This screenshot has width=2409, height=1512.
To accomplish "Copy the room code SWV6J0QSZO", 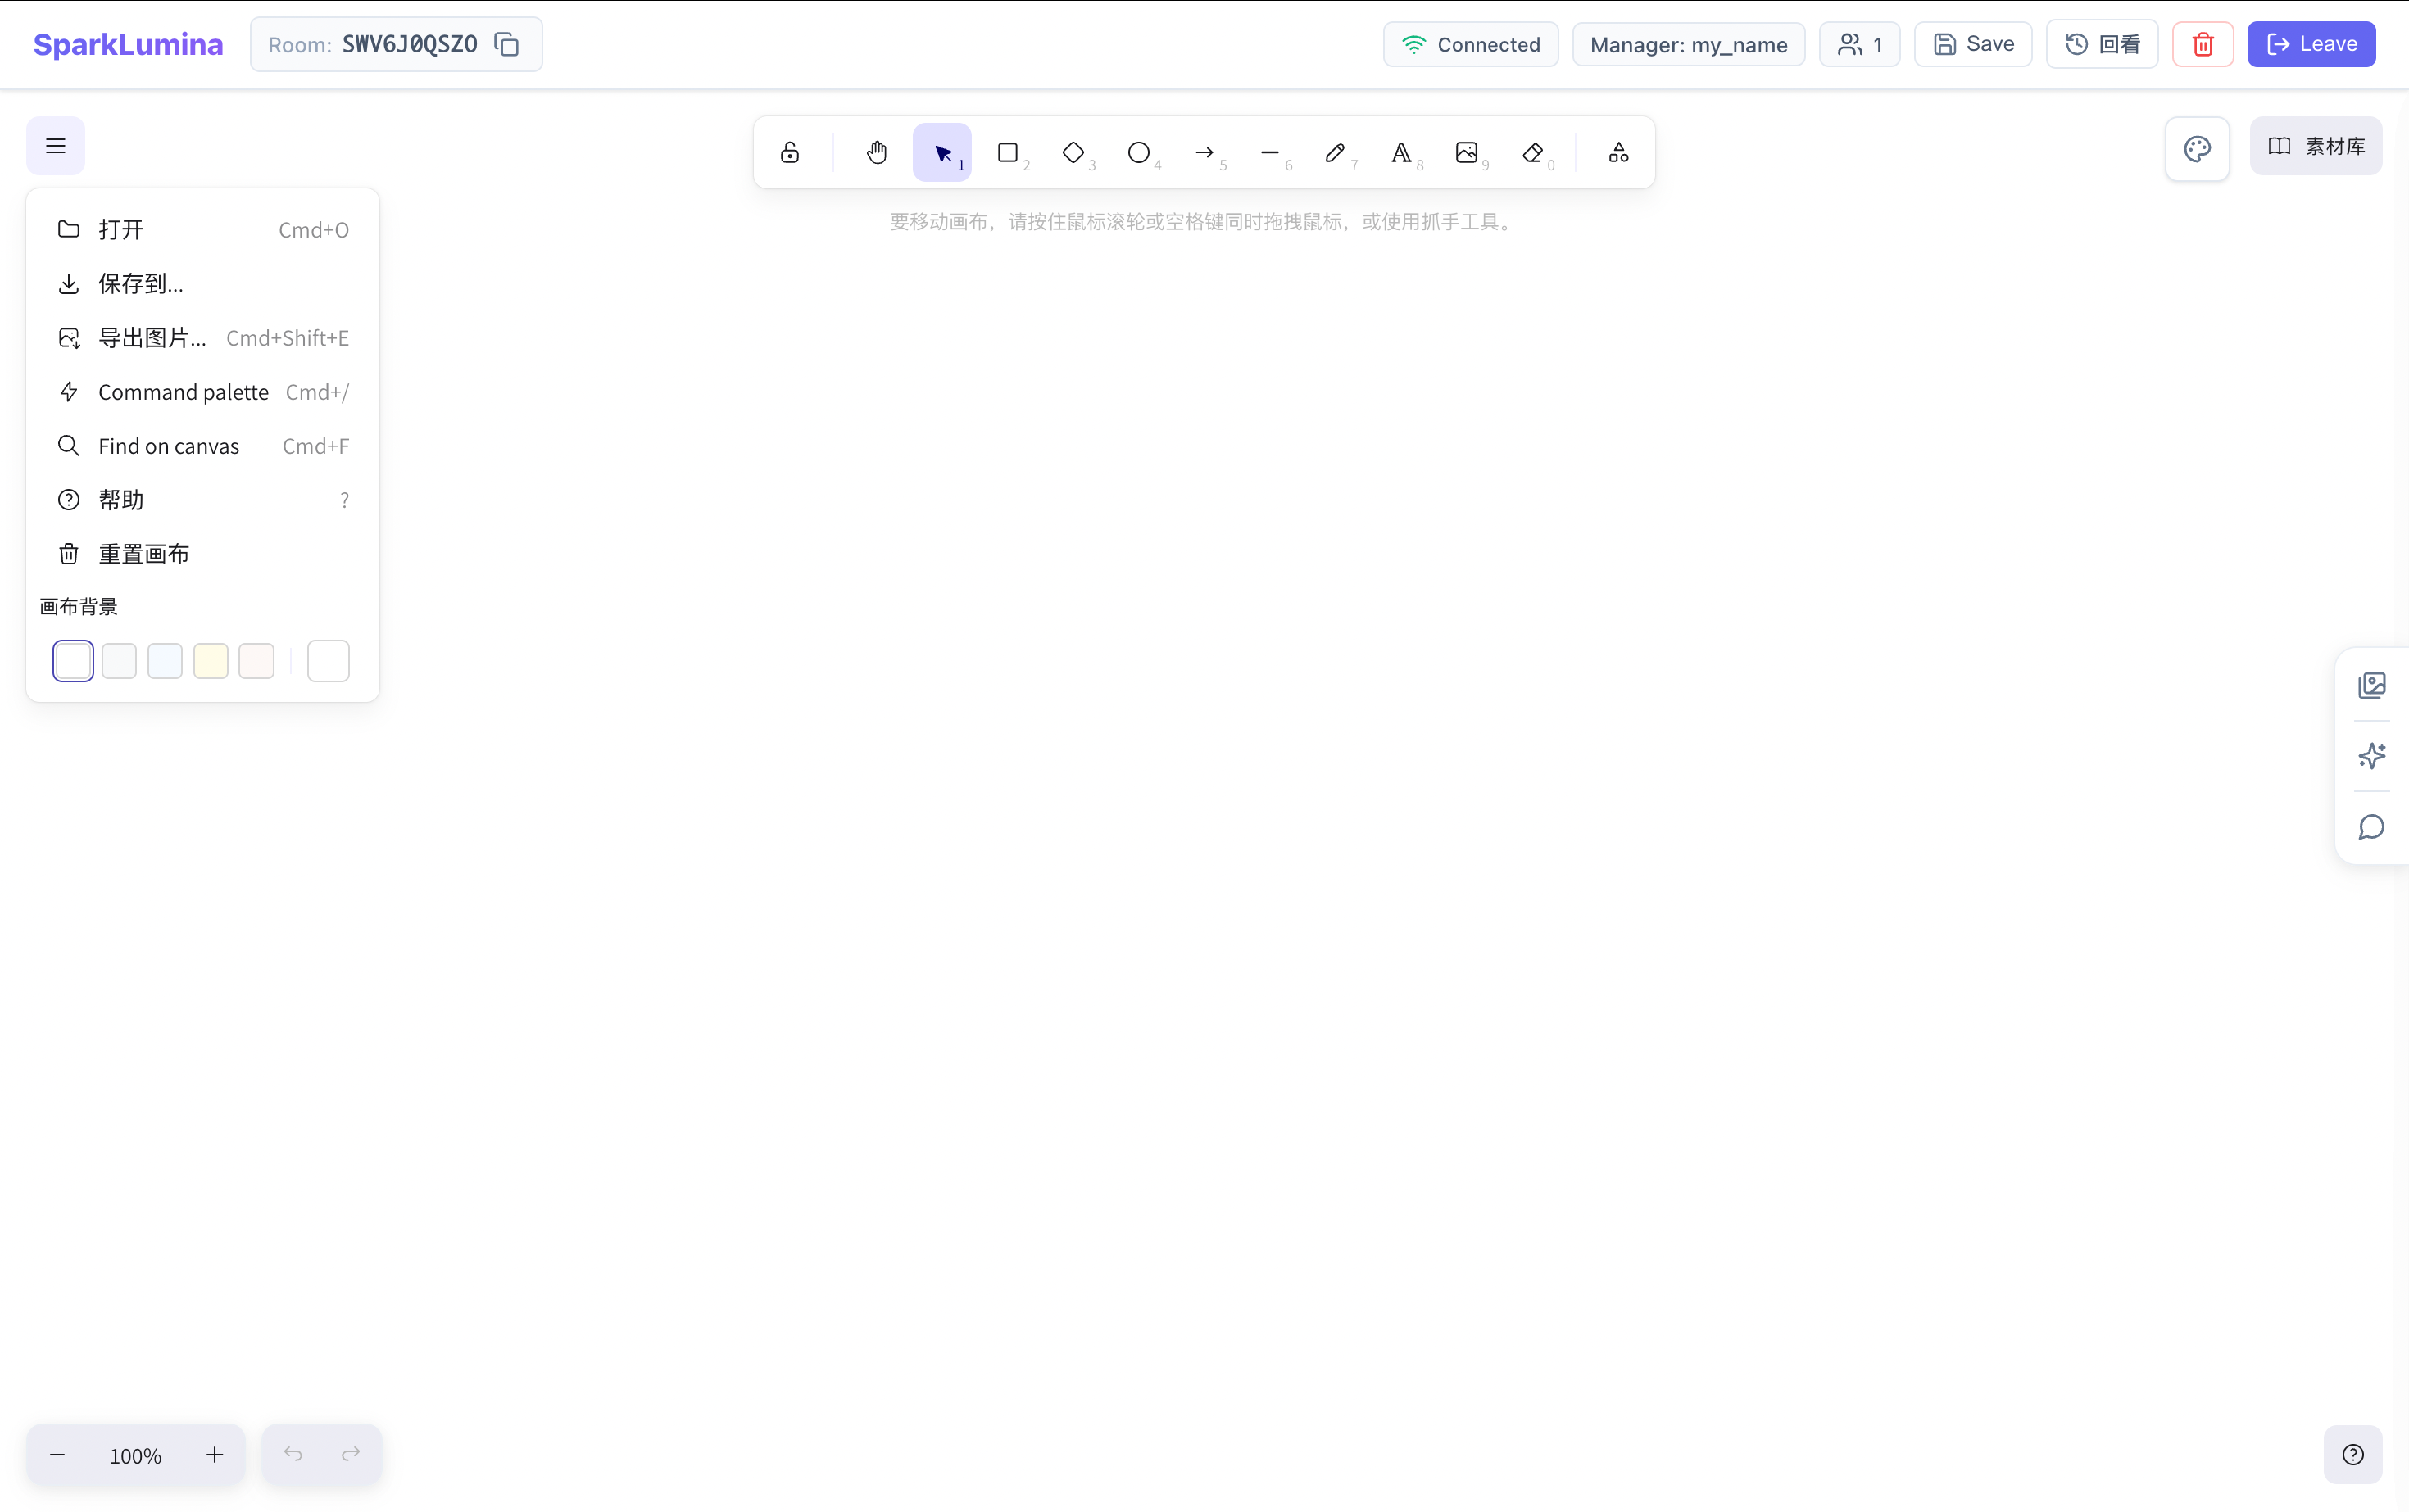I will coord(507,44).
